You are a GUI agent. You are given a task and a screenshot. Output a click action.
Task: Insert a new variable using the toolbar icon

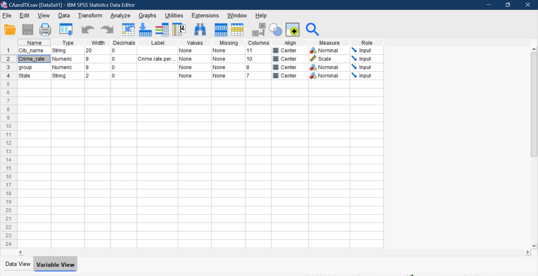click(x=237, y=29)
